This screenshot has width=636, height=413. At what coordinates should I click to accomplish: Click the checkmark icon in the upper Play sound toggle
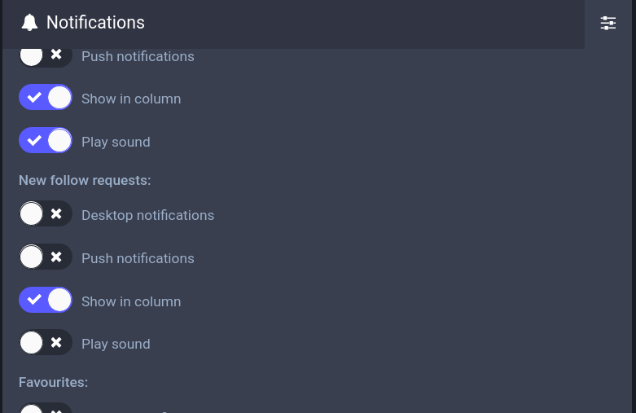click(x=34, y=141)
